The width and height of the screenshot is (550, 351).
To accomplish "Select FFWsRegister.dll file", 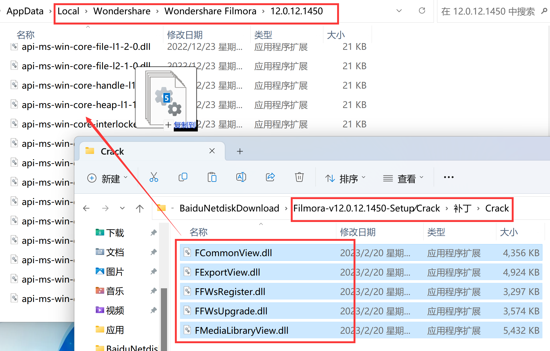I will (361, 291).
